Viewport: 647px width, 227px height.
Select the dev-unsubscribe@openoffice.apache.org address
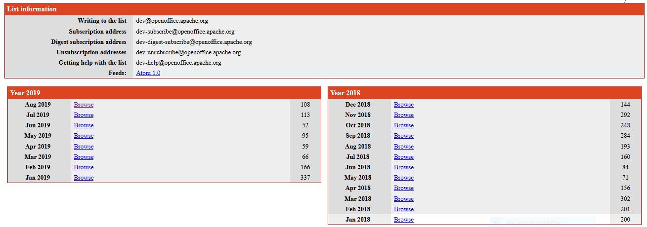point(188,52)
